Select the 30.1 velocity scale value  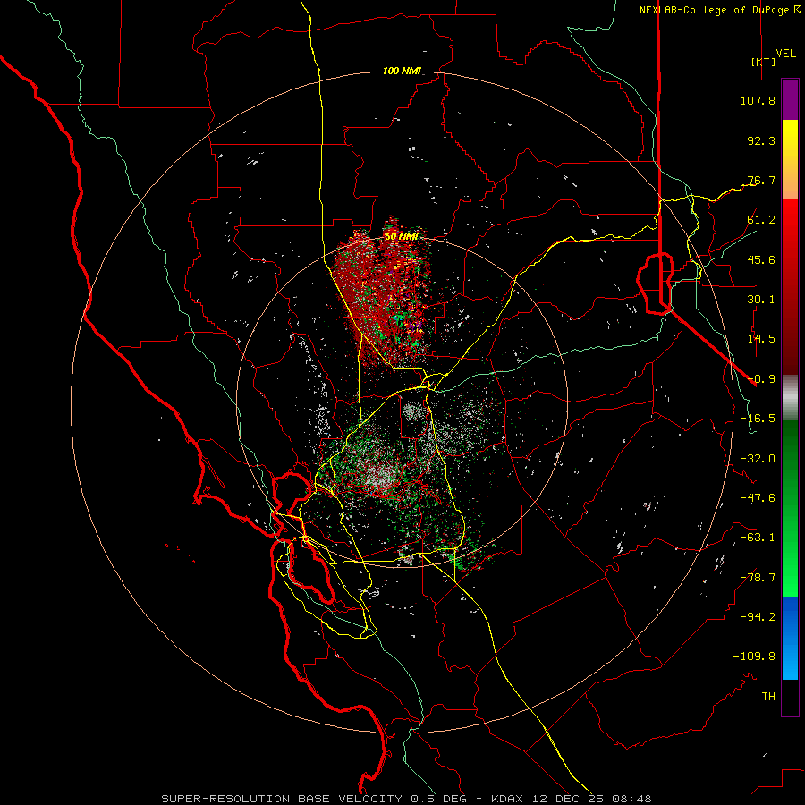tap(761, 300)
